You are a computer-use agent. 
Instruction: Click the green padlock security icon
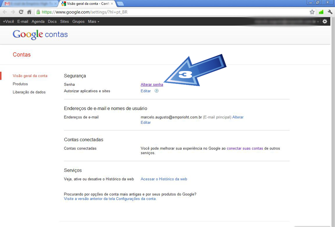[x=38, y=12]
